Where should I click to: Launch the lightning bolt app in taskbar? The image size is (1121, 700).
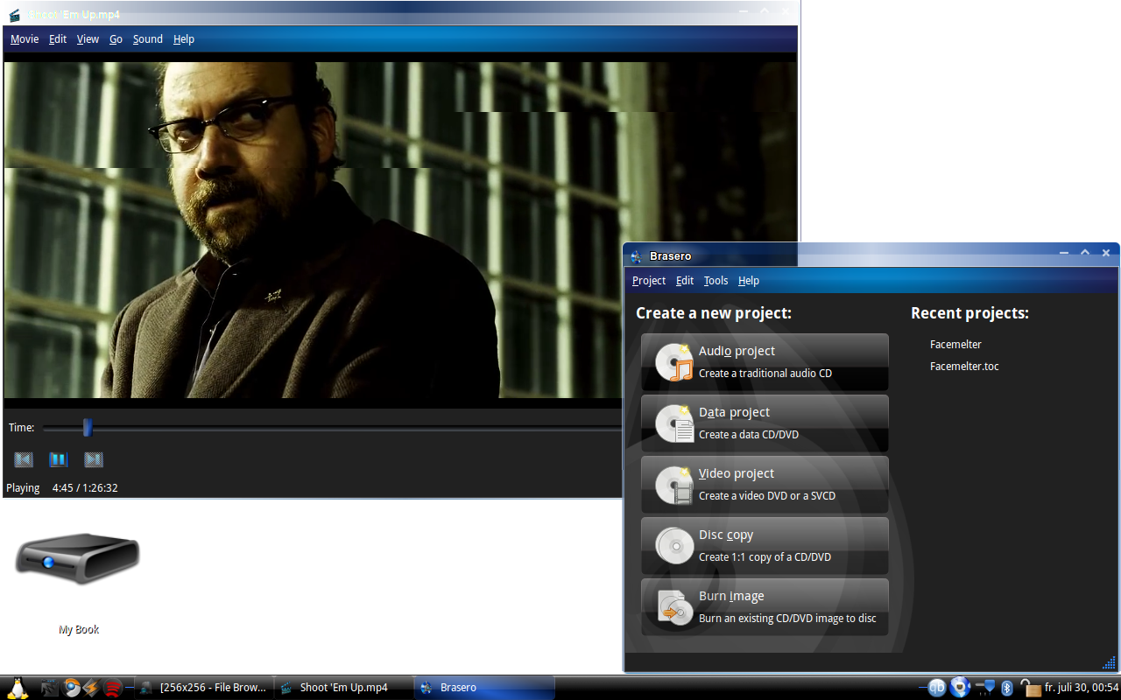[91, 688]
